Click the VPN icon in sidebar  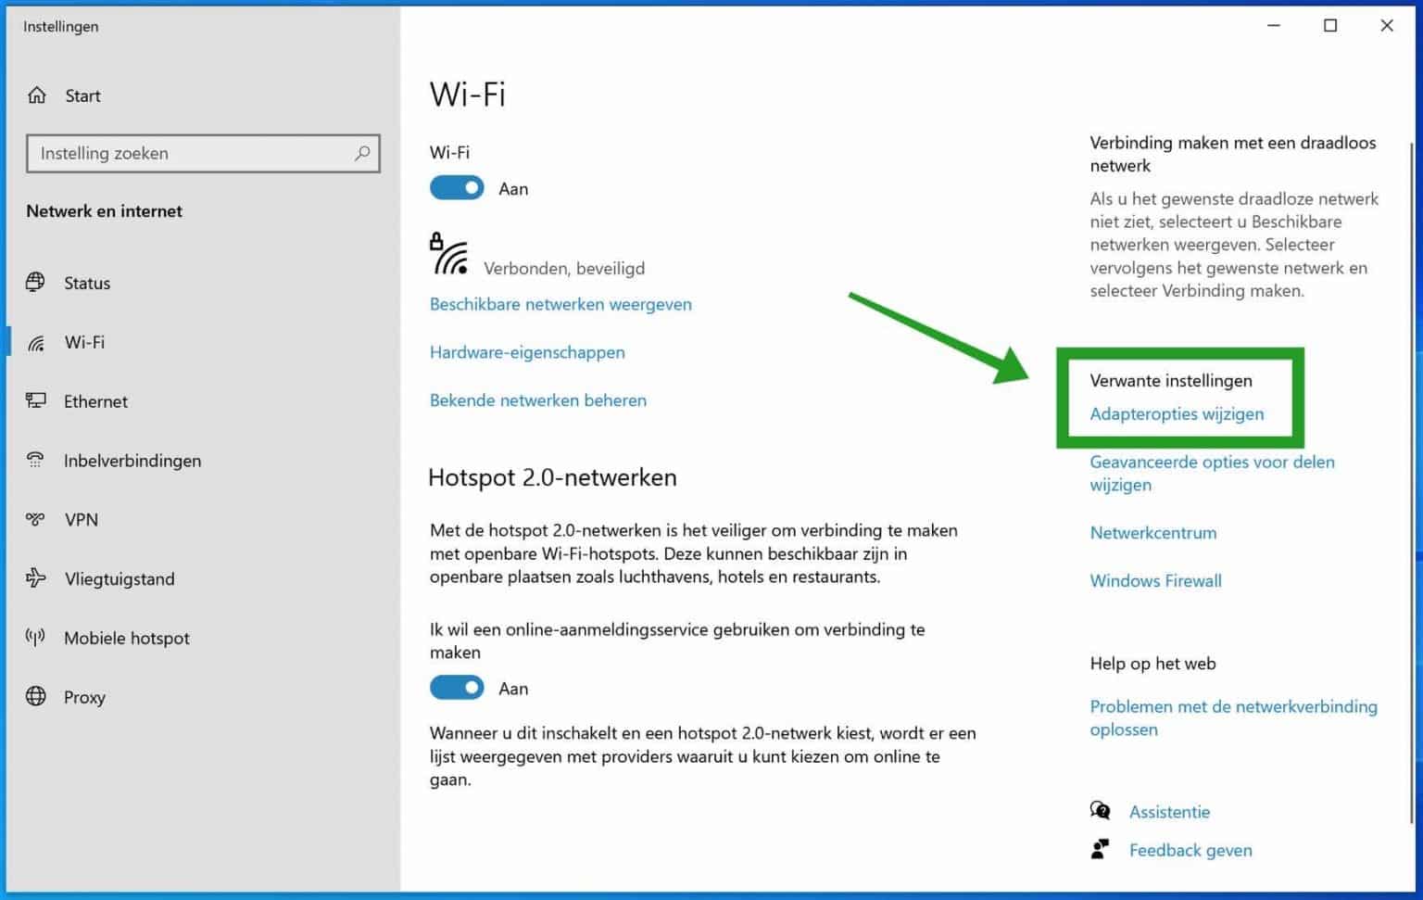pos(36,519)
